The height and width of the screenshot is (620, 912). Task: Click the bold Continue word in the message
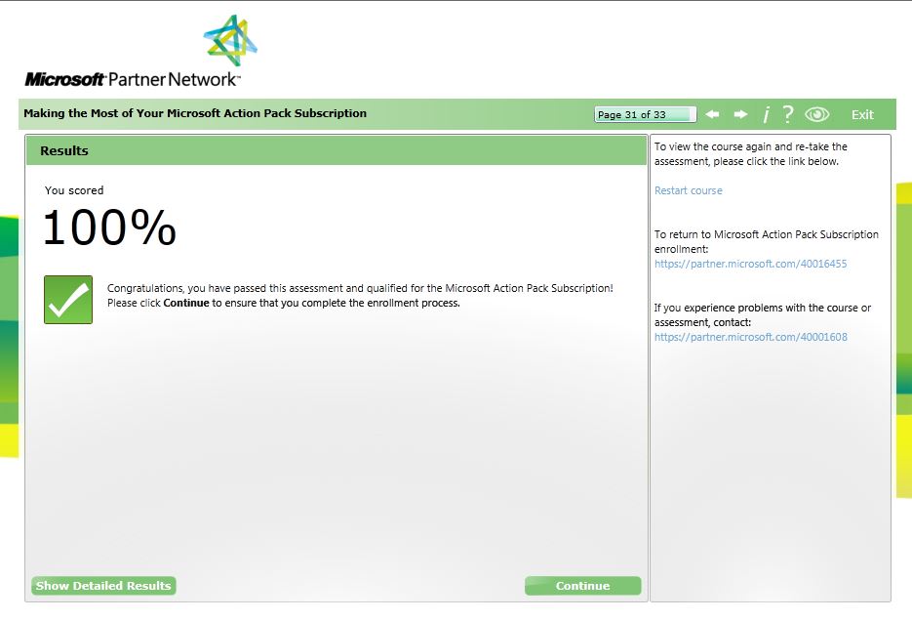(x=185, y=303)
